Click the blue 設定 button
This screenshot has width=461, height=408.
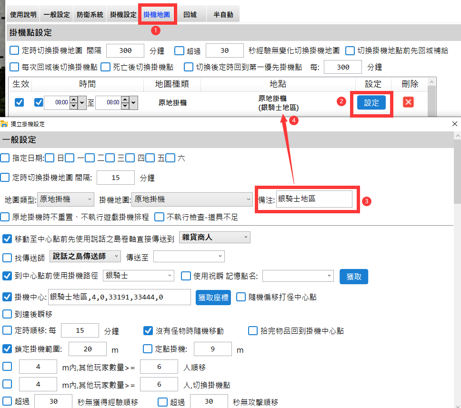point(371,102)
